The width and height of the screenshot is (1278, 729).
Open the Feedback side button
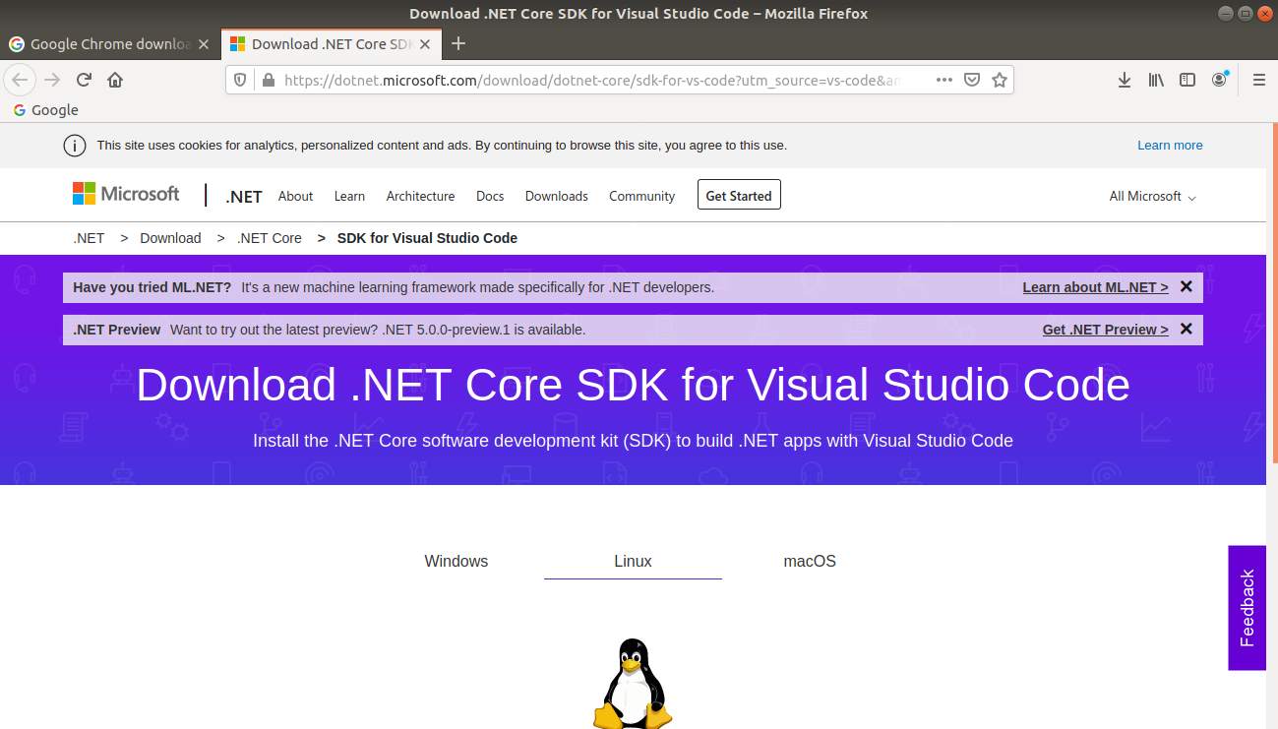pyautogui.click(x=1247, y=608)
